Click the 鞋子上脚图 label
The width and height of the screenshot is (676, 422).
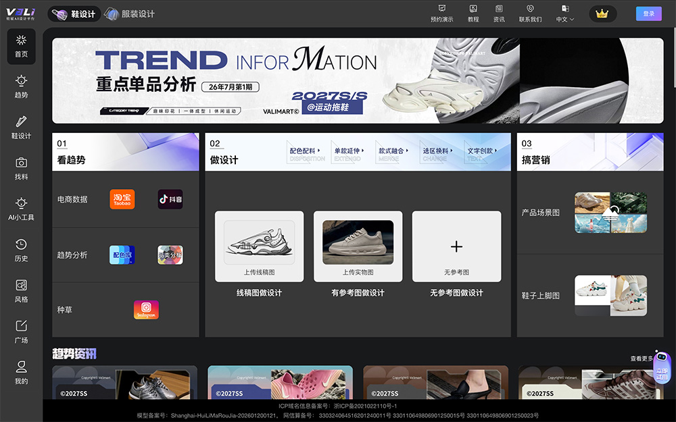[x=541, y=296]
